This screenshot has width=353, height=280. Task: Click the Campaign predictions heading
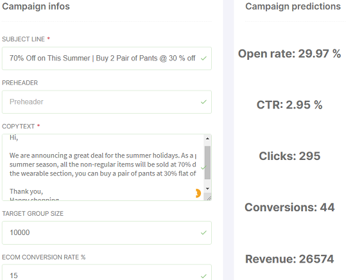(293, 6)
